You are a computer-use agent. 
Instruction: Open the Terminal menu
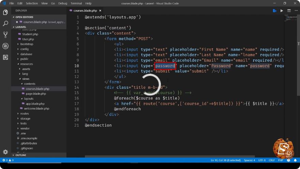(76, 3)
